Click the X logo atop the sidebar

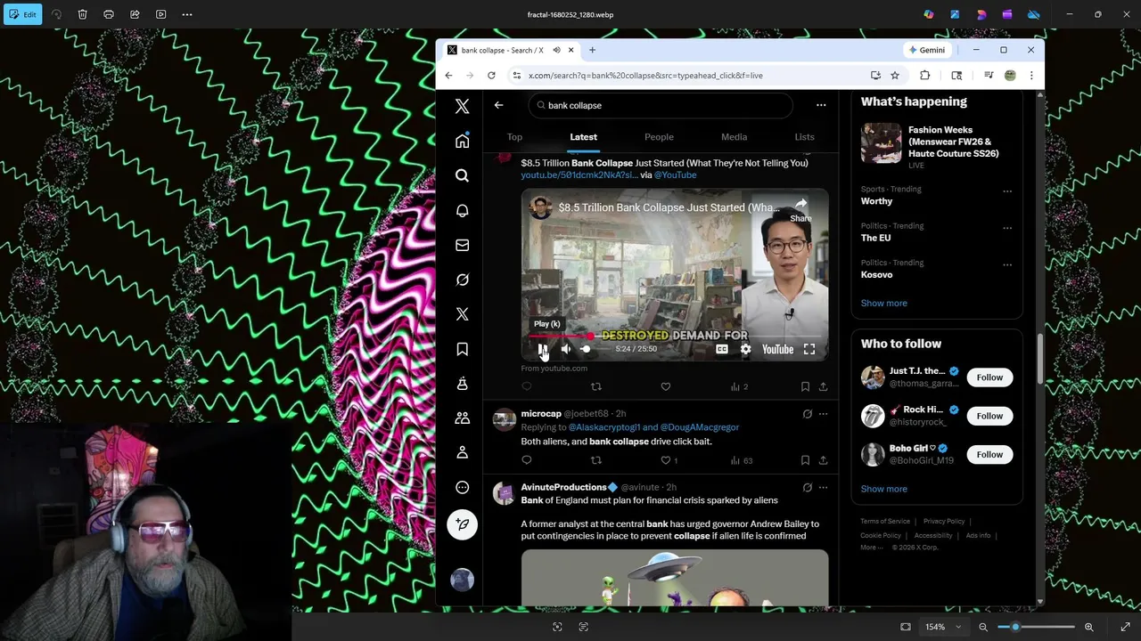point(462,106)
